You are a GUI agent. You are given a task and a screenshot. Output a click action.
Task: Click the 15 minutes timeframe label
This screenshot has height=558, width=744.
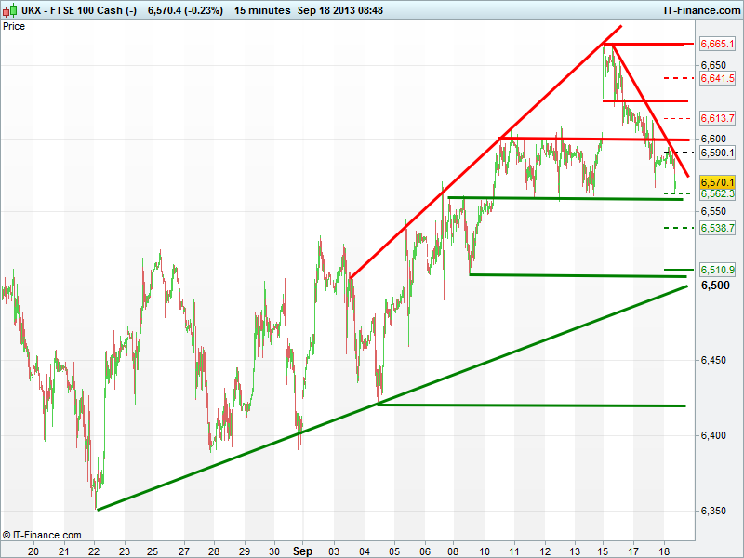(262, 10)
